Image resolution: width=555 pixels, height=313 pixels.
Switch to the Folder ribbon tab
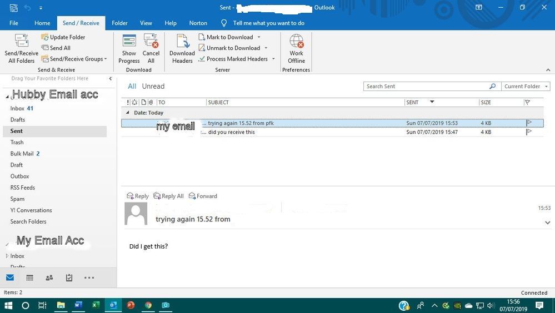click(x=119, y=23)
